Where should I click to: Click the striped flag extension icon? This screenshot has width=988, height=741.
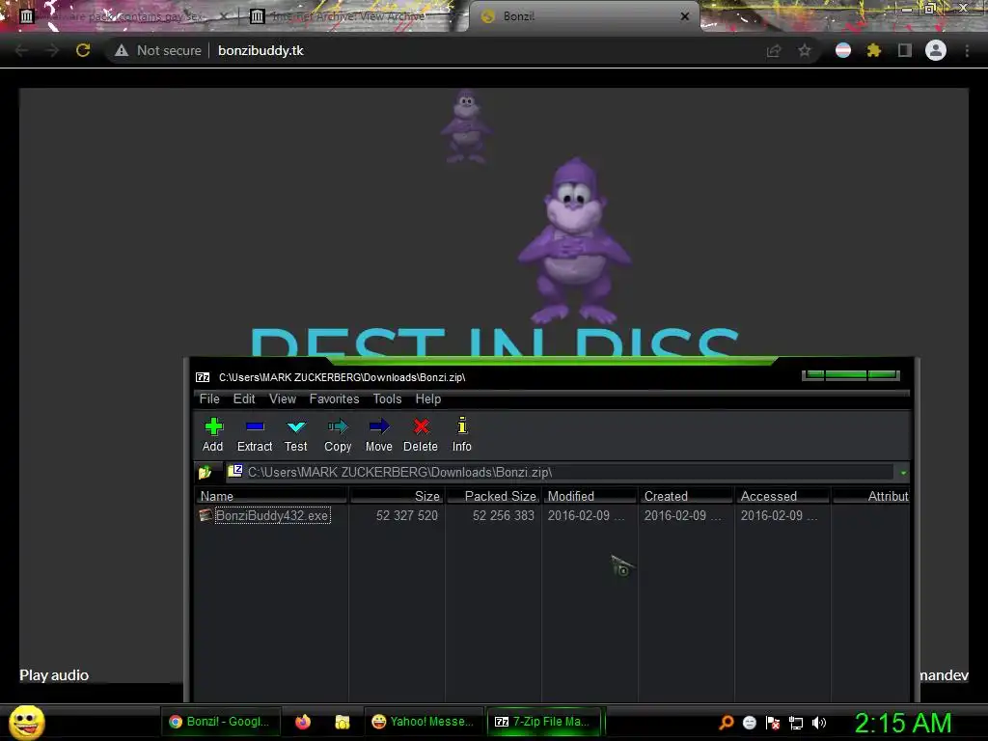843,50
